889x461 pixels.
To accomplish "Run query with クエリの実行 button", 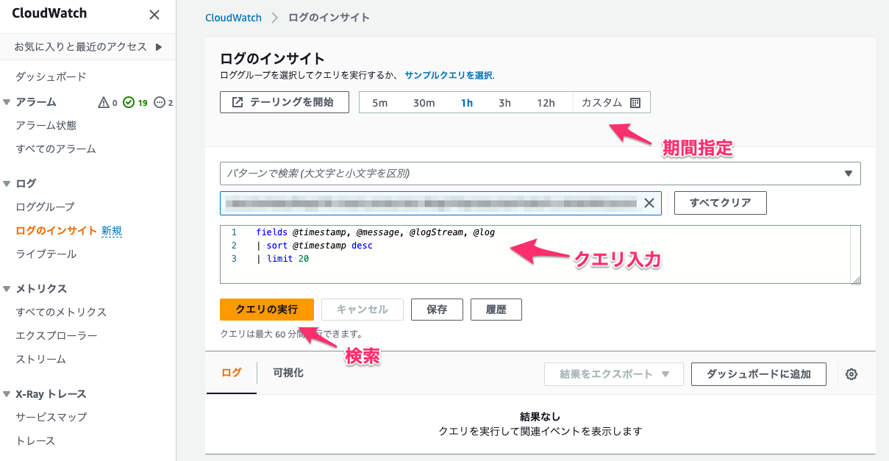I will (x=267, y=310).
